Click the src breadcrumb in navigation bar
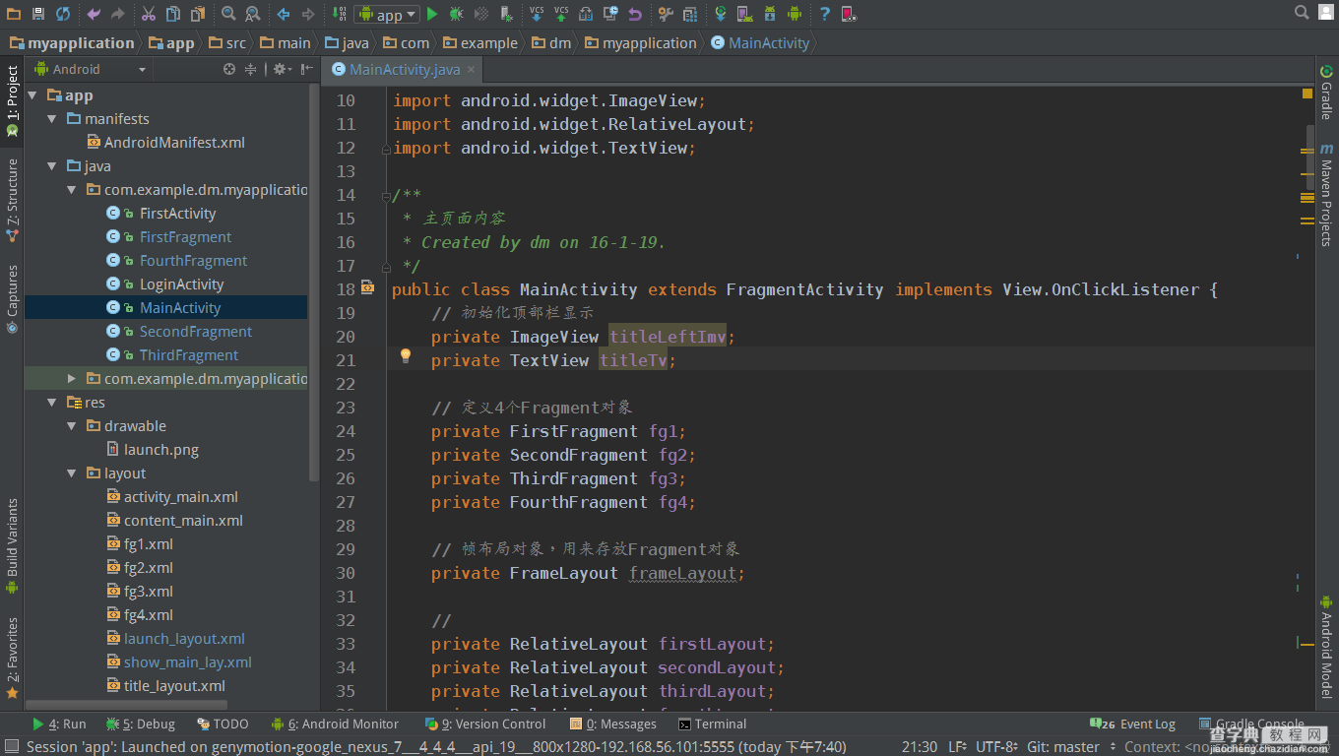The width and height of the screenshot is (1339, 756). pos(227,42)
